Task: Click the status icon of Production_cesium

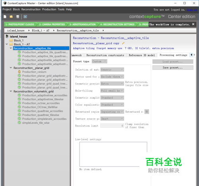Action: (20, 72)
